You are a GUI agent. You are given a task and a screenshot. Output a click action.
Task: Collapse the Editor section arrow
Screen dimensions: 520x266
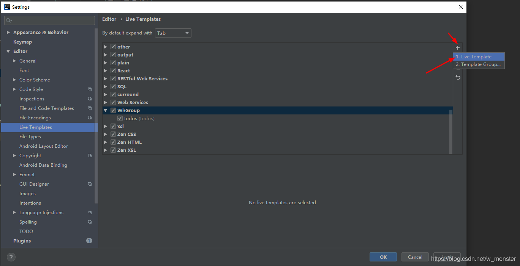pyautogui.click(x=8, y=51)
